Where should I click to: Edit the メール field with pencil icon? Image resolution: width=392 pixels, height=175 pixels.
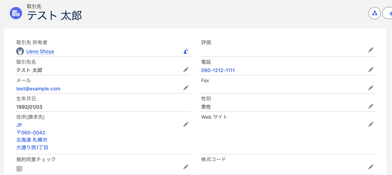[x=186, y=88]
